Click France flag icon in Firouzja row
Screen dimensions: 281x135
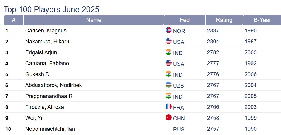pos(169,106)
